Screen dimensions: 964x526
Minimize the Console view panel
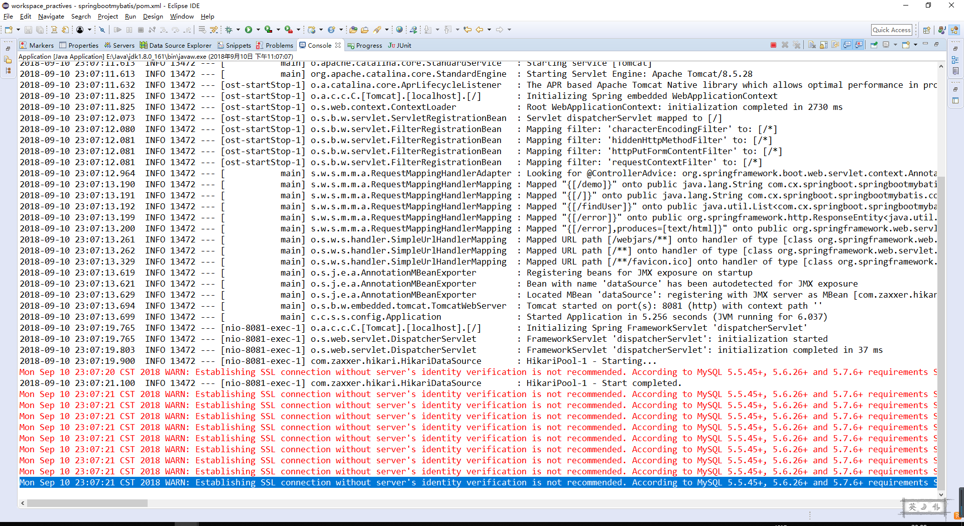(925, 44)
